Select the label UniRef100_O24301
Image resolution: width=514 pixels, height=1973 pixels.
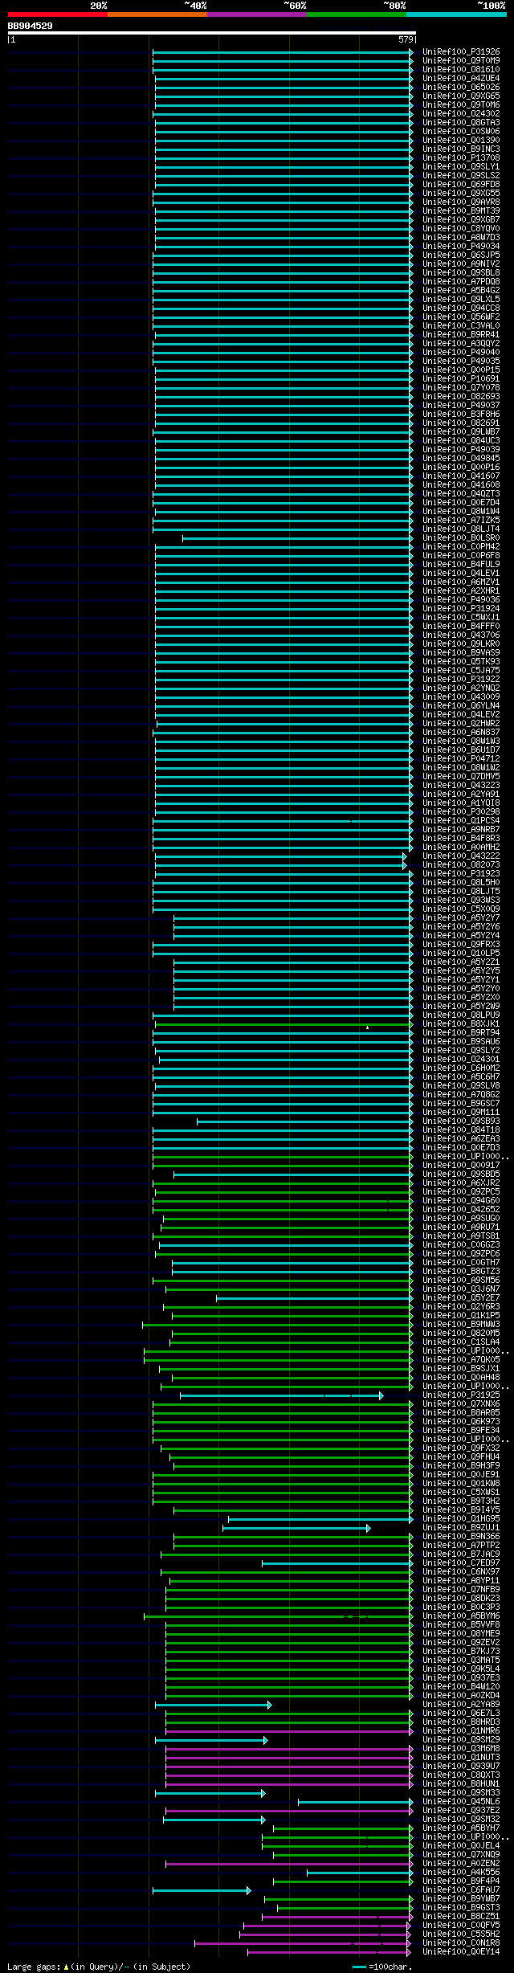click(461, 1059)
